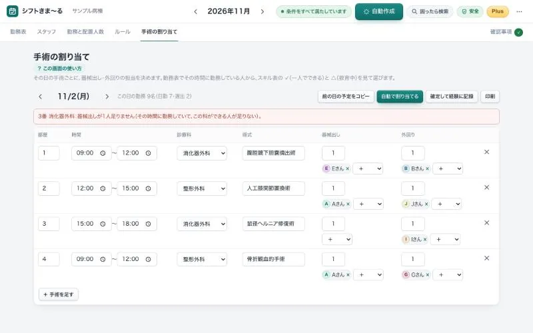533x333 pixels.
Task: Open row 1 外回り add-staff dropdown
Action: (448, 168)
